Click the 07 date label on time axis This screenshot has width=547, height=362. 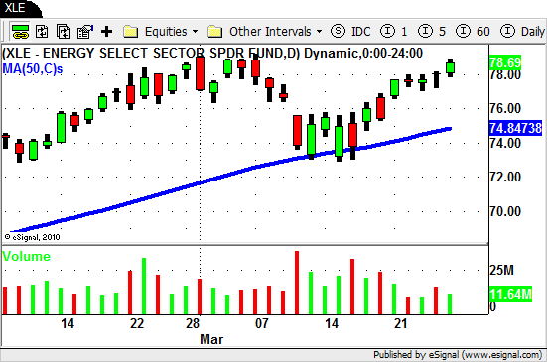tap(262, 323)
